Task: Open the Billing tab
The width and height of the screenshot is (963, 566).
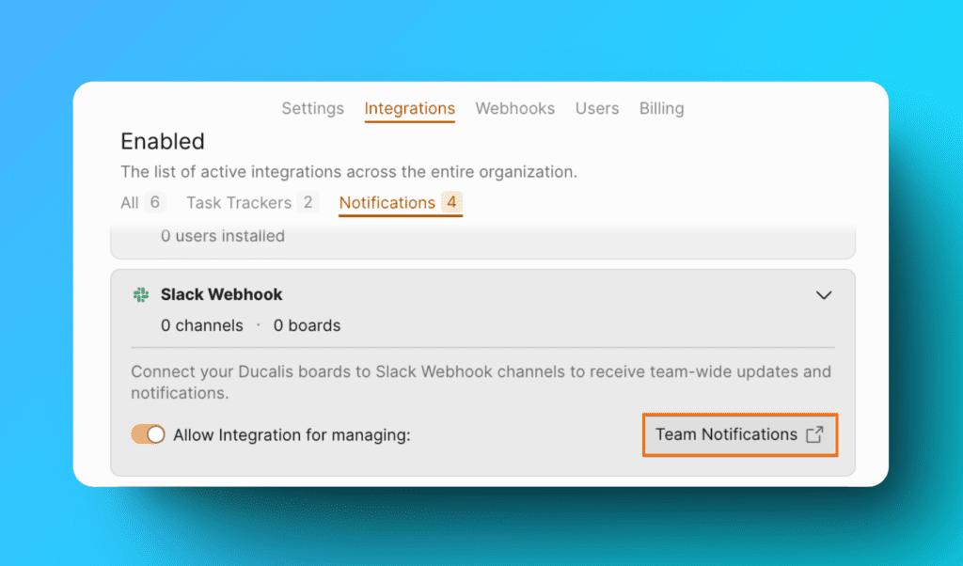Action: (661, 109)
